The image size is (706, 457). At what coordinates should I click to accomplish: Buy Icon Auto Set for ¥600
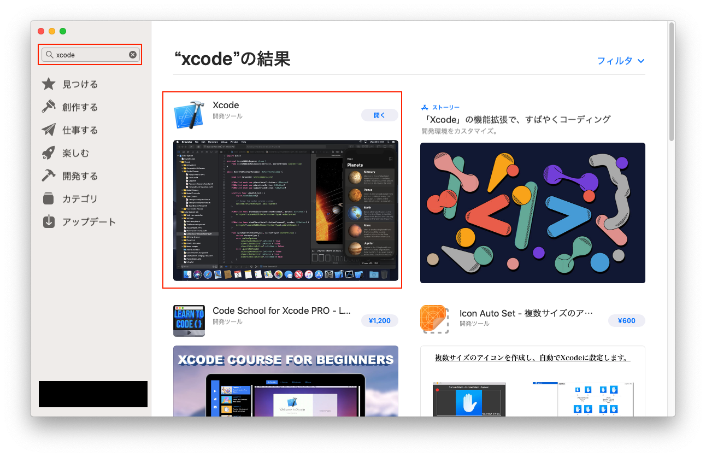tap(626, 320)
